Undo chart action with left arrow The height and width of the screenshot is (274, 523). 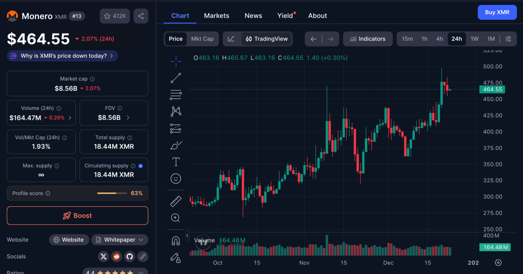pyautogui.click(x=313, y=39)
